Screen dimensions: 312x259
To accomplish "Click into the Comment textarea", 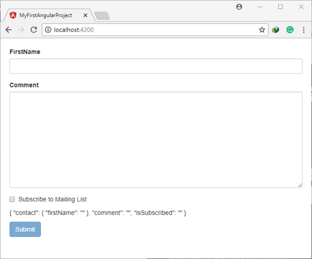I will click(x=156, y=139).
